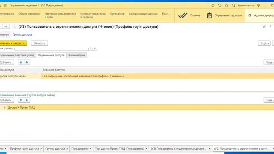Click the Администратор user name

tap(246, 6)
